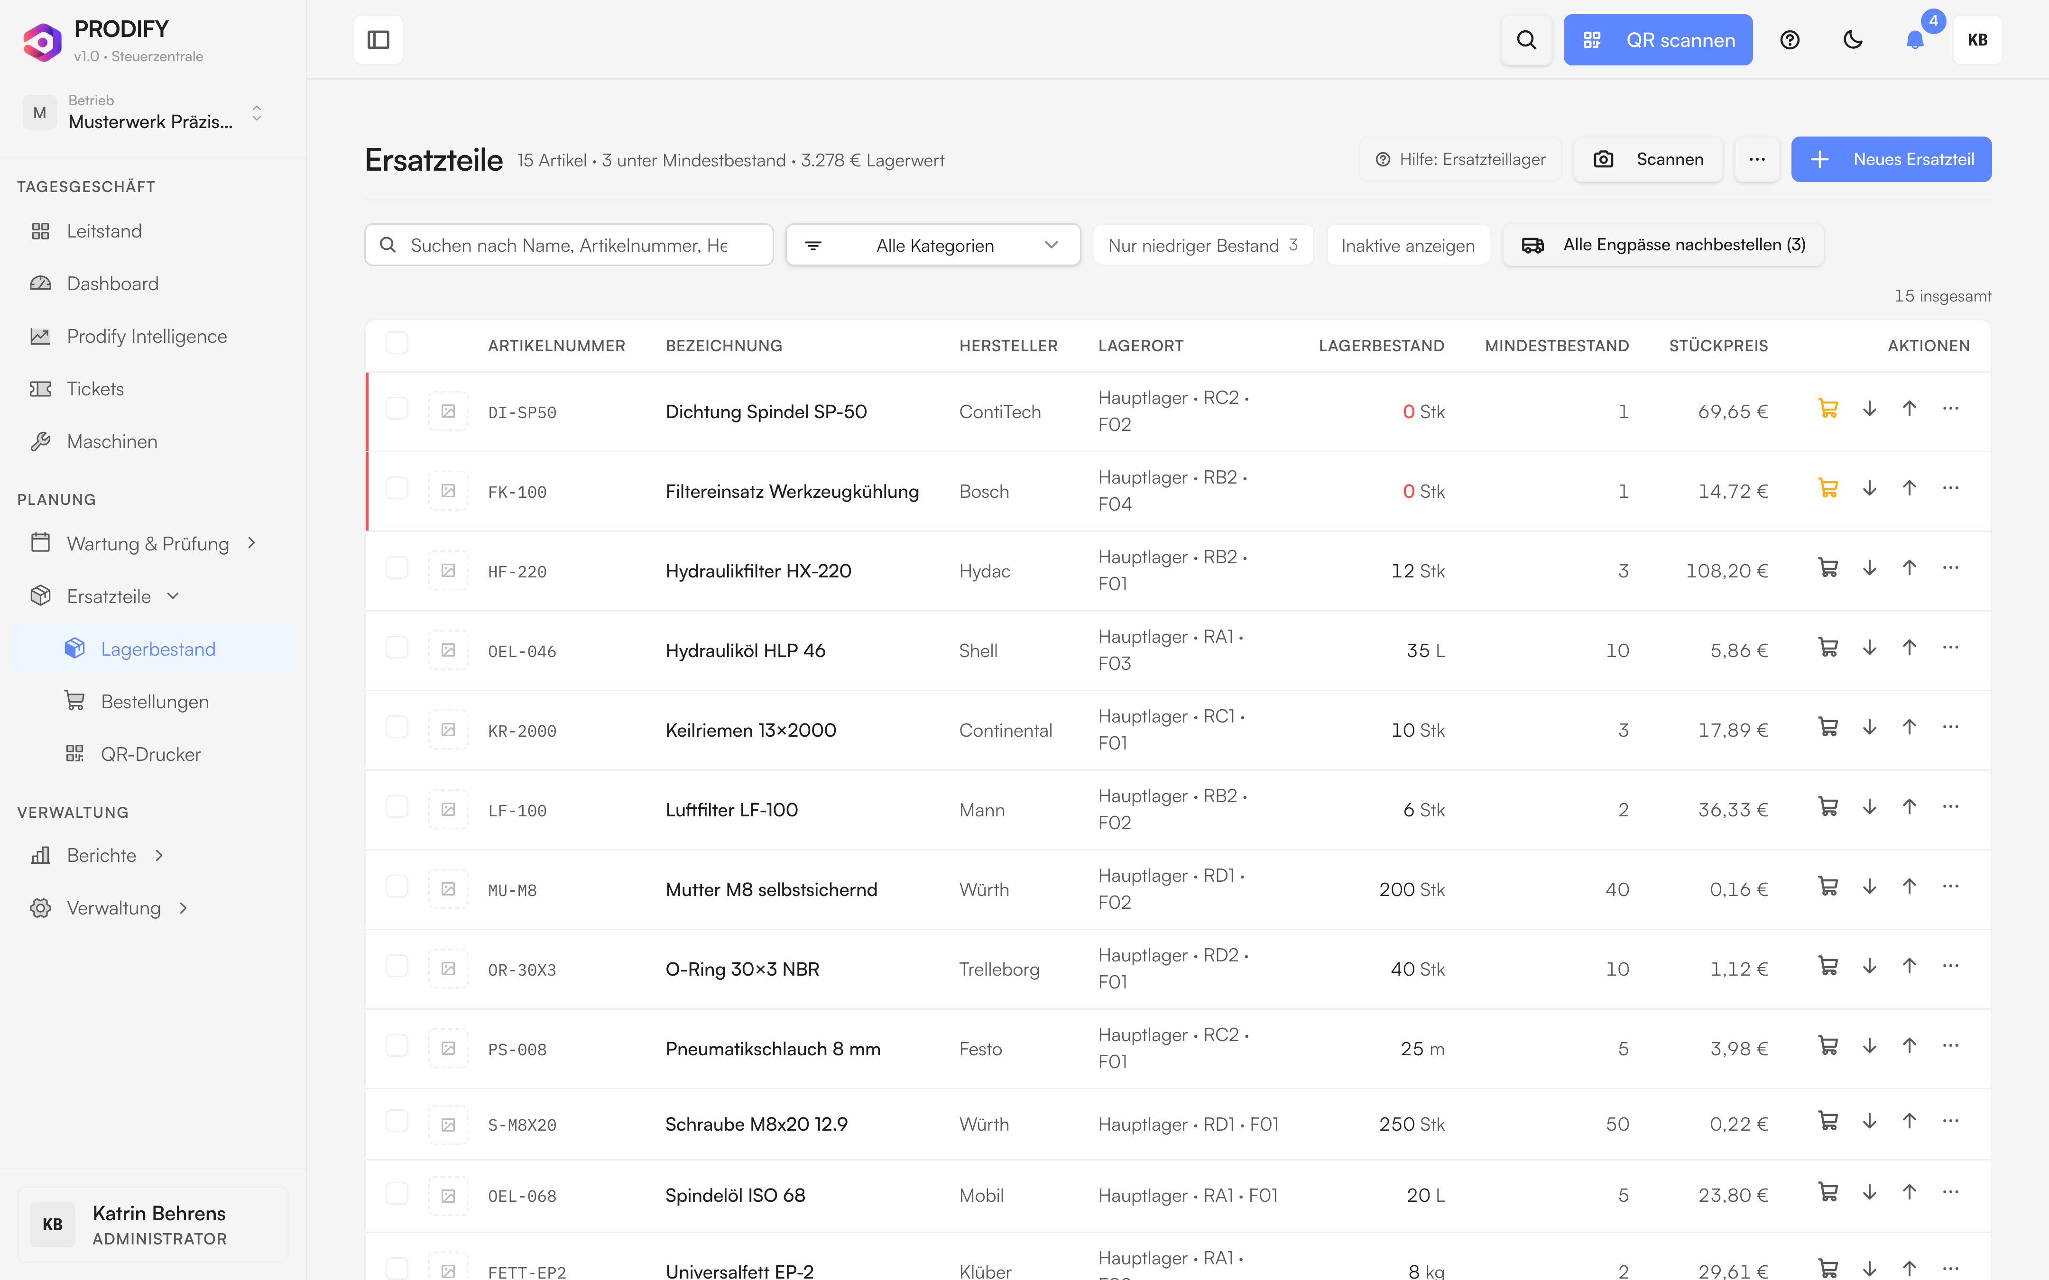Viewport: 2049px width, 1280px height.
Task: Check the OEL-068 row checkbox
Action: pos(396,1194)
